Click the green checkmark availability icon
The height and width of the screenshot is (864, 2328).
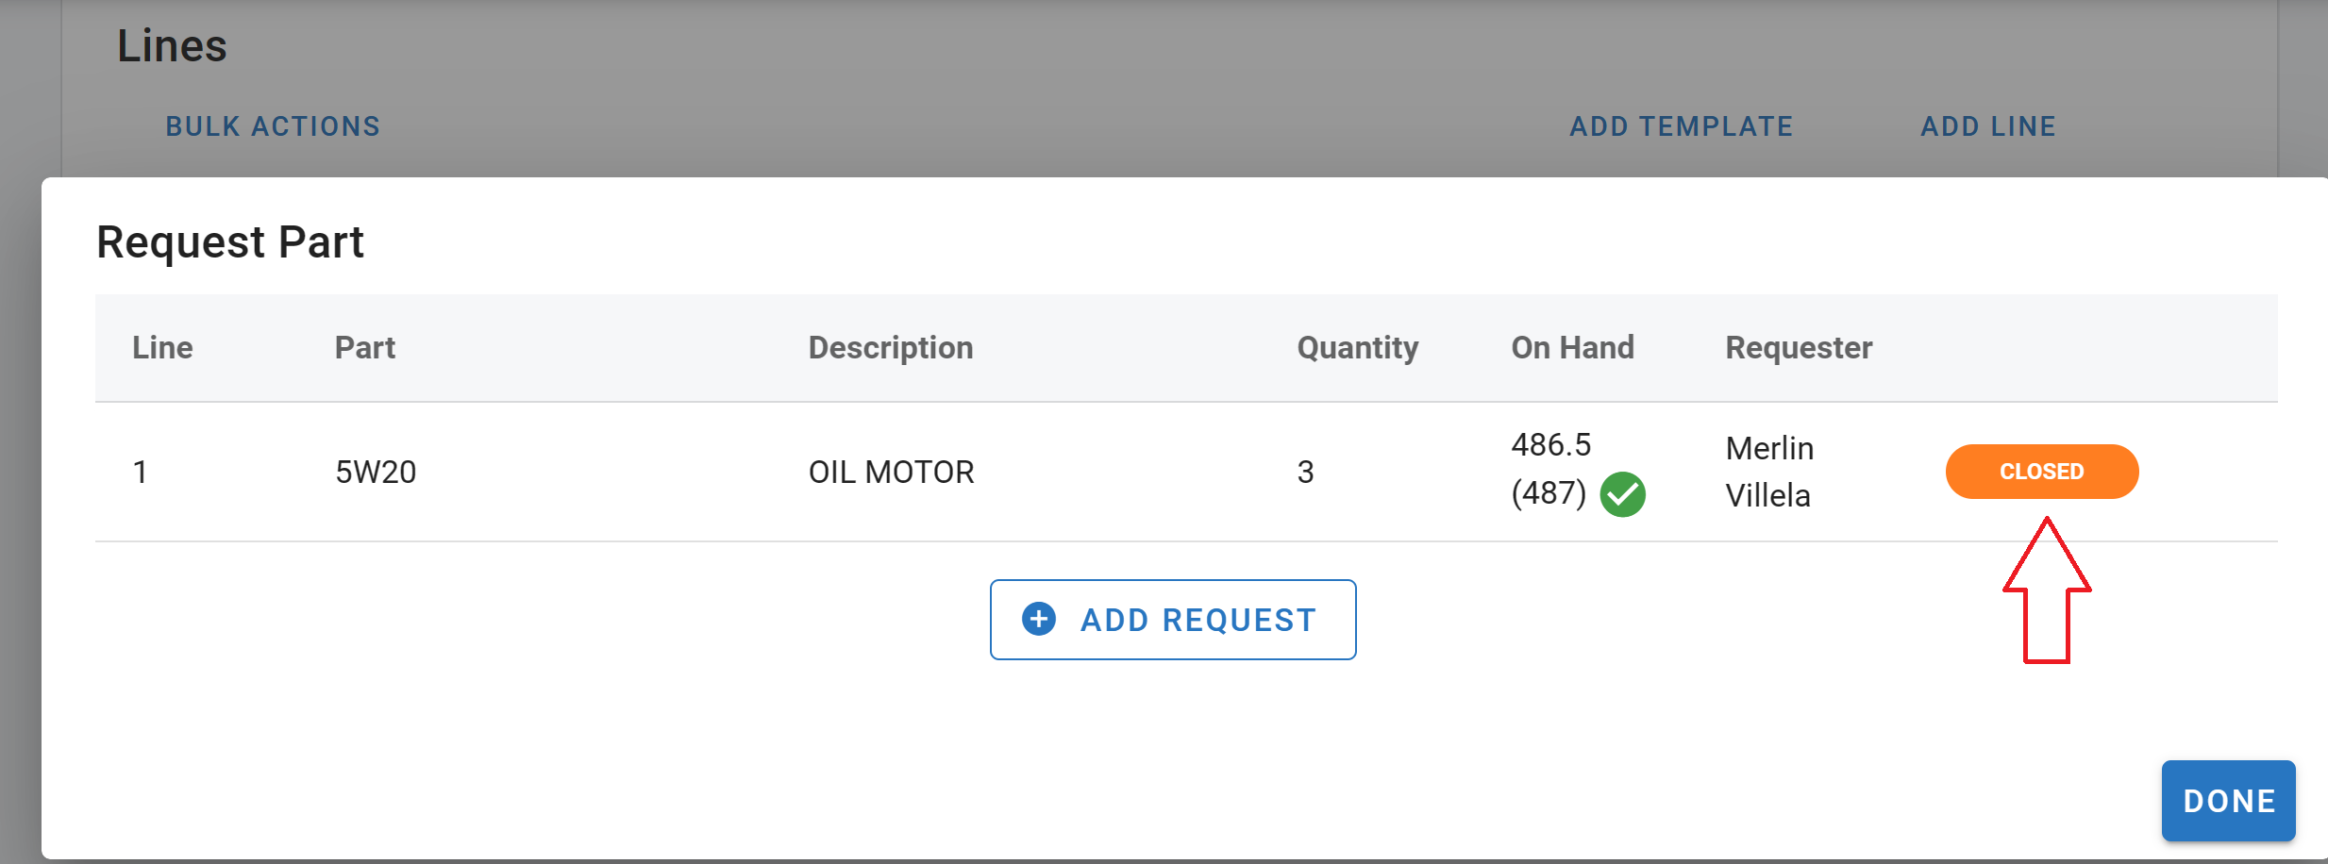click(1622, 494)
